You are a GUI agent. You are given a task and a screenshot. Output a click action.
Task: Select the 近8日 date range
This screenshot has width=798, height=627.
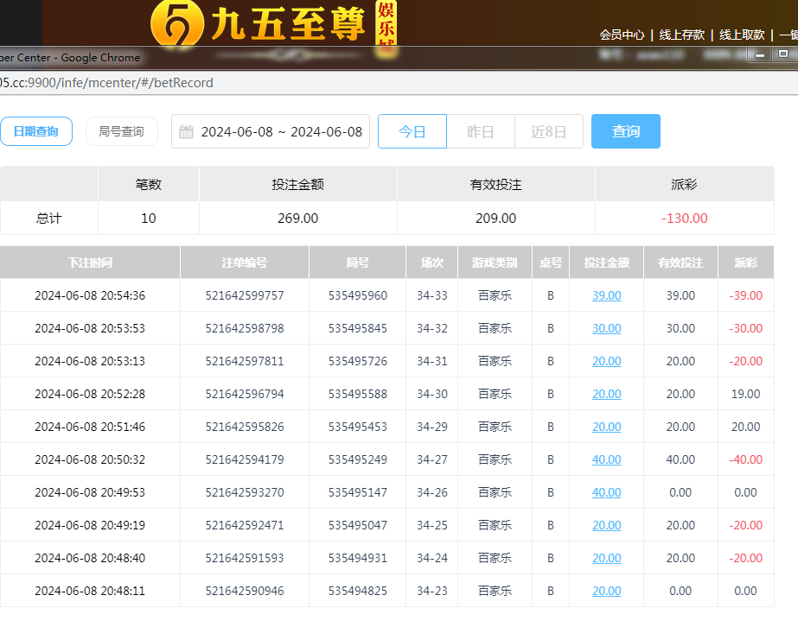(x=549, y=131)
